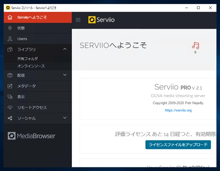The image size is (220, 171).
Task: Open the https://serviio.org link
Action: 178,110
